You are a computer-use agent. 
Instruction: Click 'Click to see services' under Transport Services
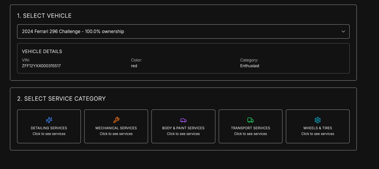tap(250, 134)
